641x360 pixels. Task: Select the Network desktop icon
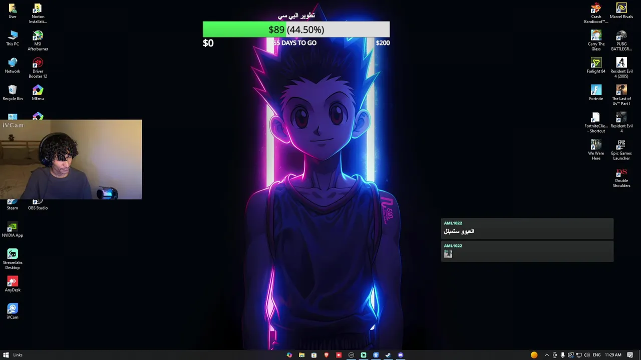click(x=13, y=66)
